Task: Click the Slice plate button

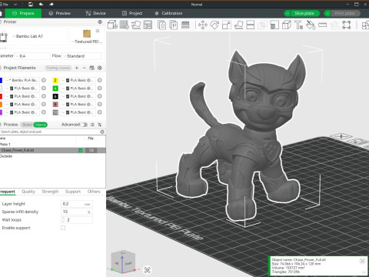Action: tap(304, 13)
